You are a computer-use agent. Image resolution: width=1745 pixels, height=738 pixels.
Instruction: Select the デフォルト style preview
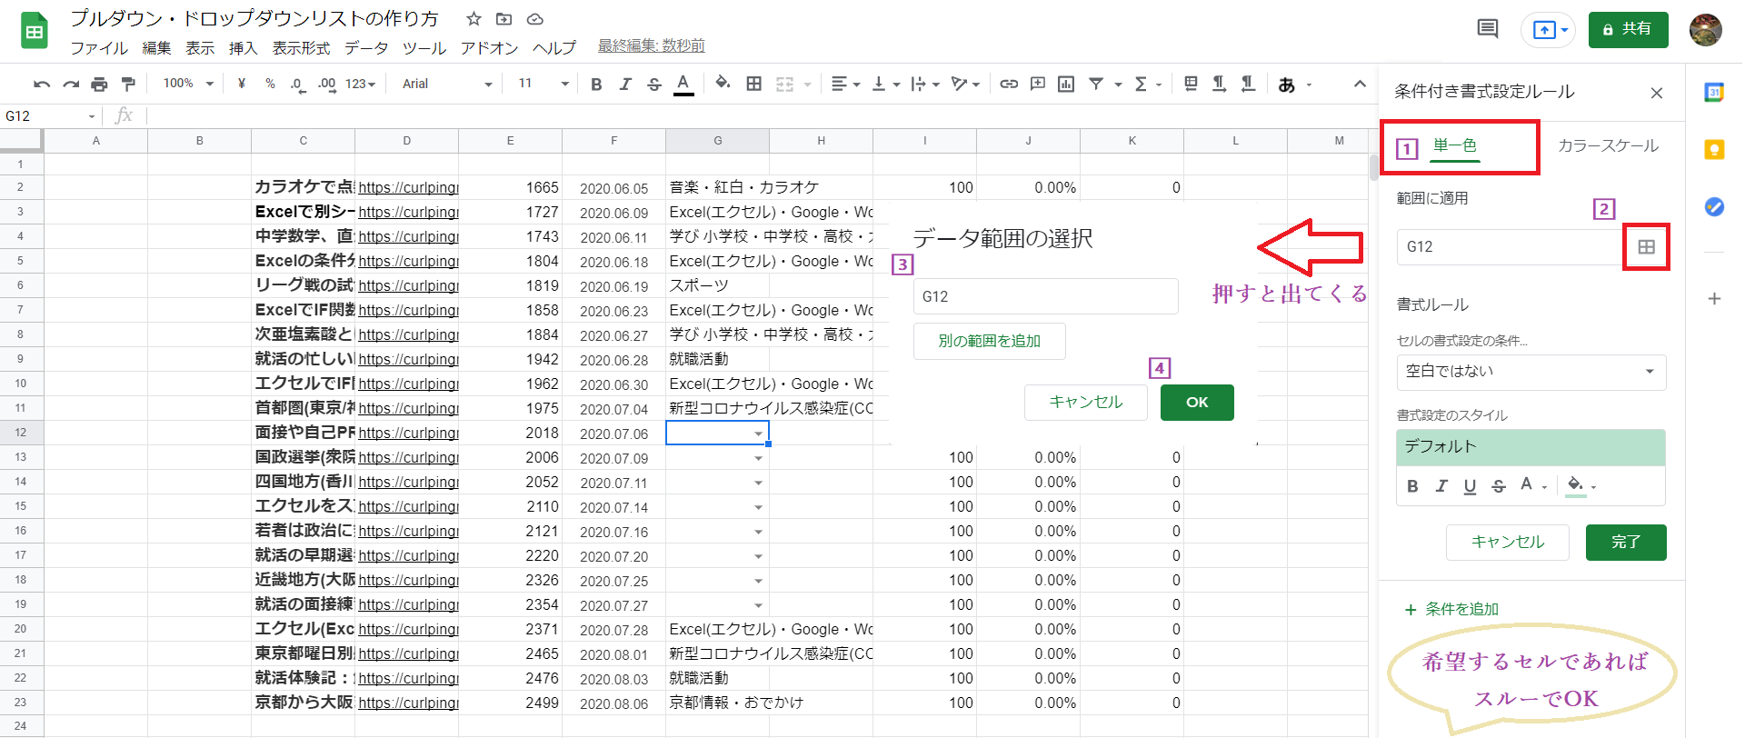pos(1531,447)
